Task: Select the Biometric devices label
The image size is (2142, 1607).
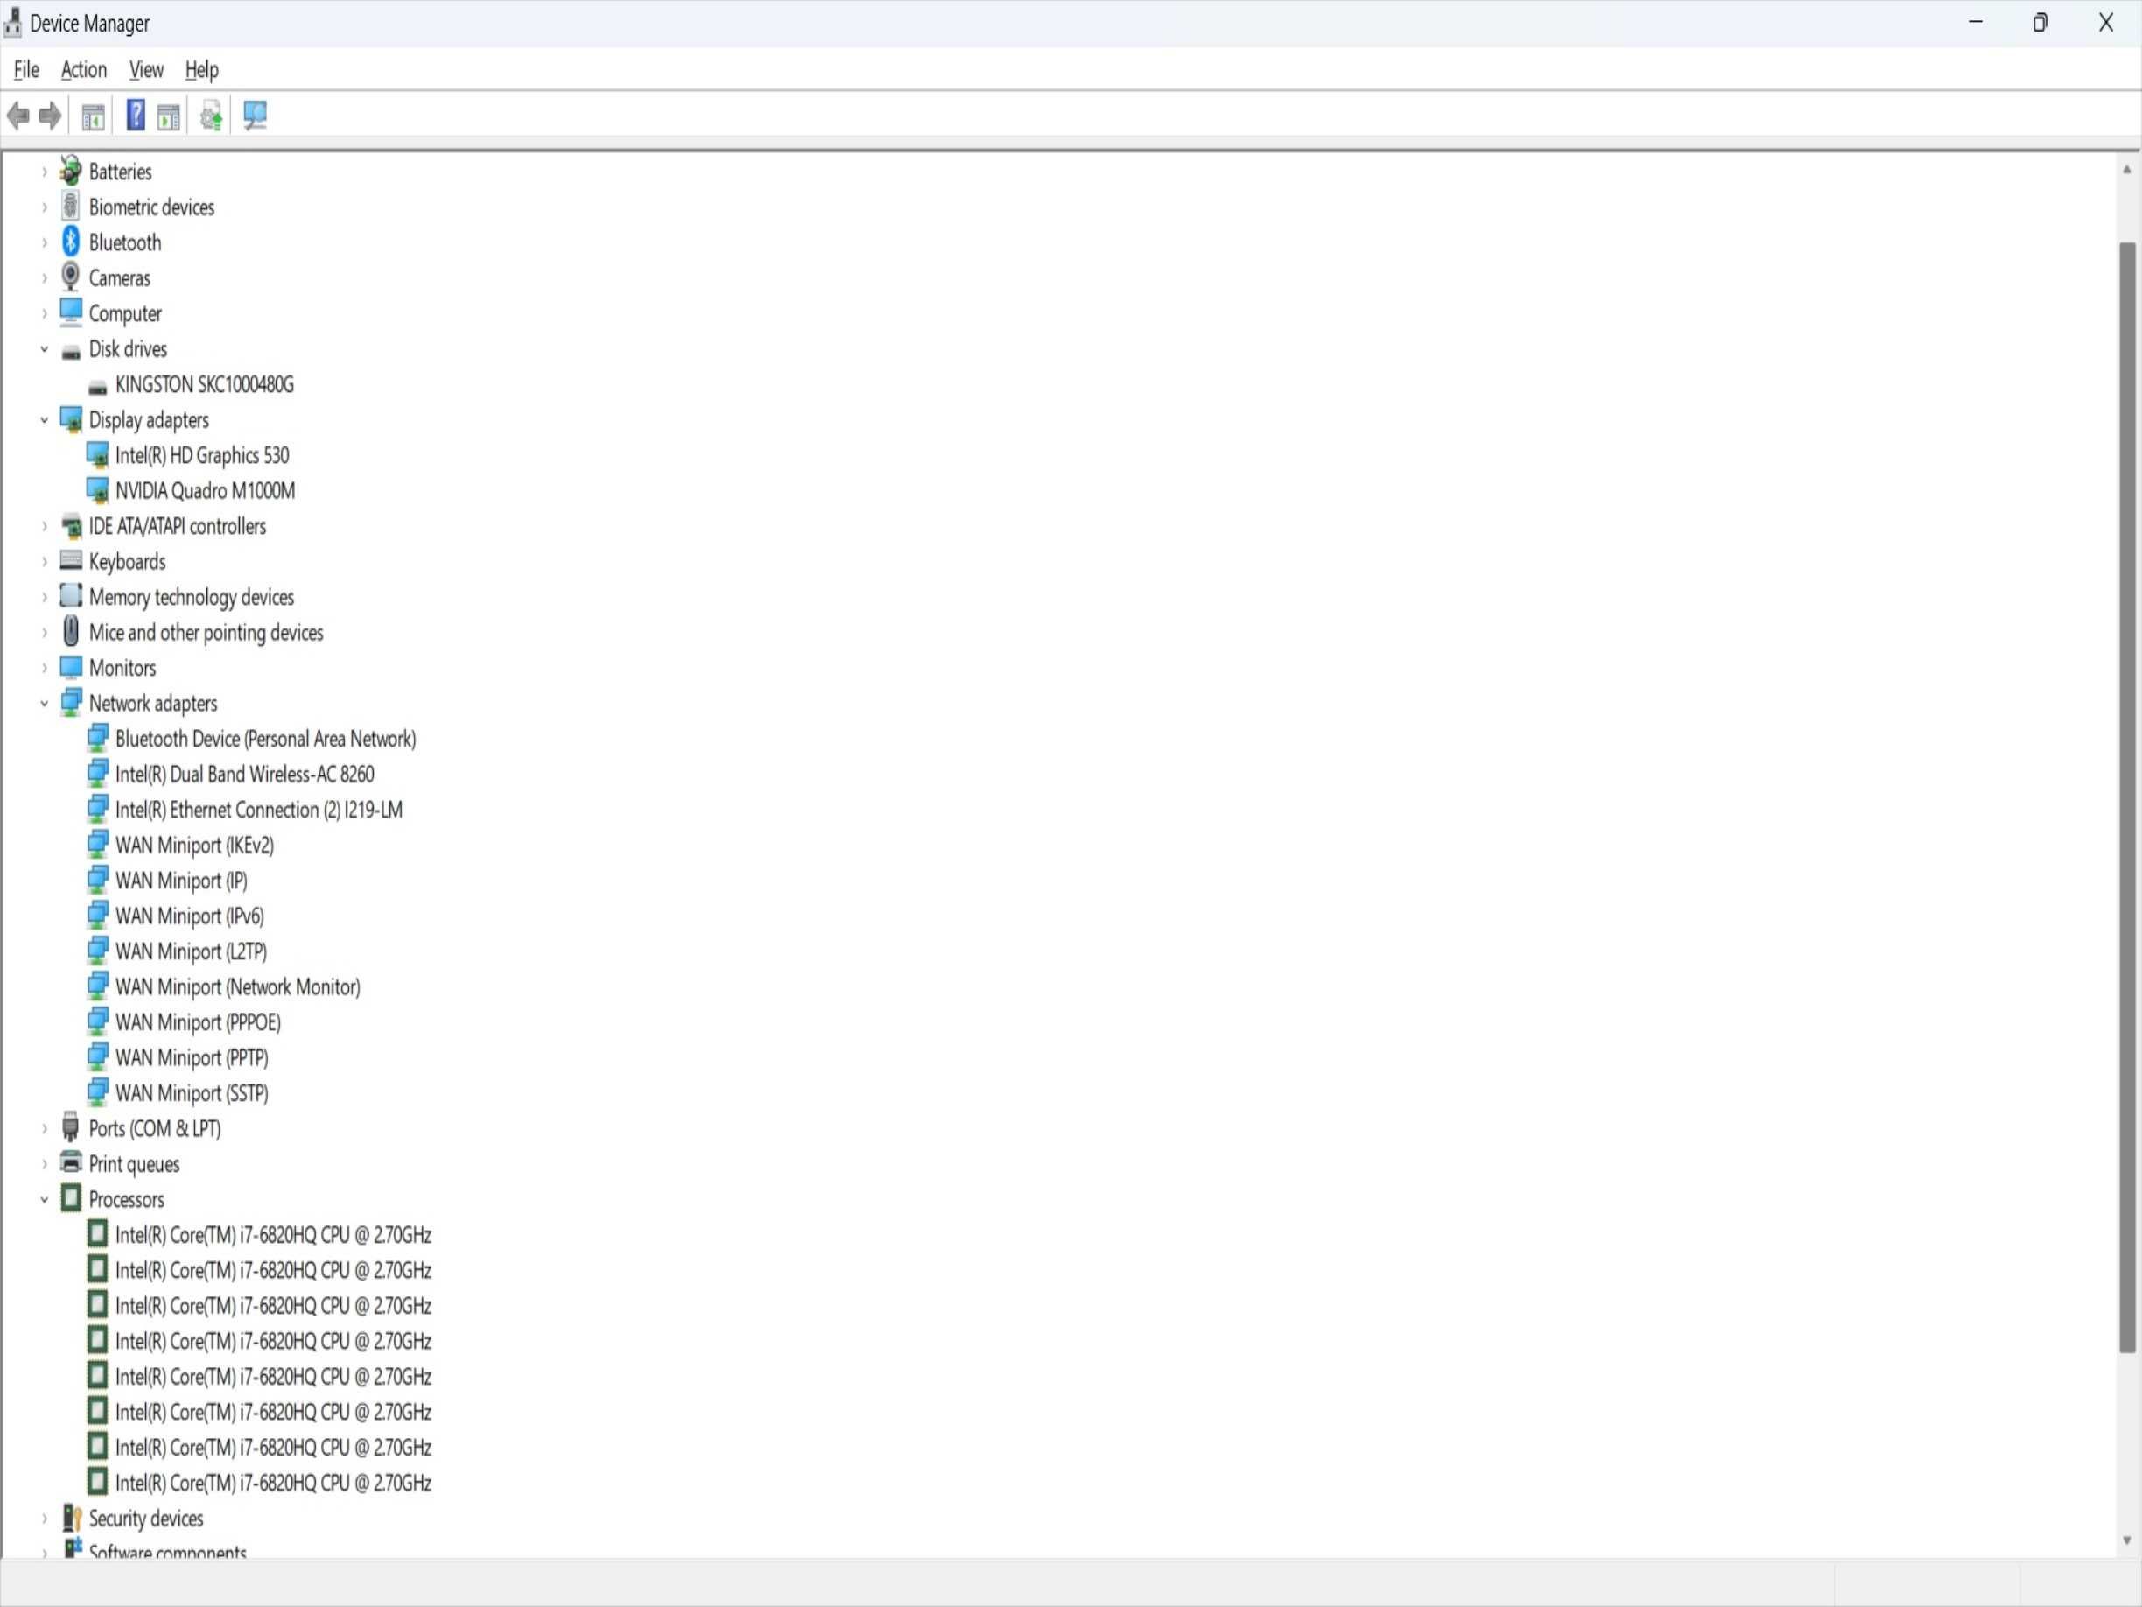Action: 152,207
